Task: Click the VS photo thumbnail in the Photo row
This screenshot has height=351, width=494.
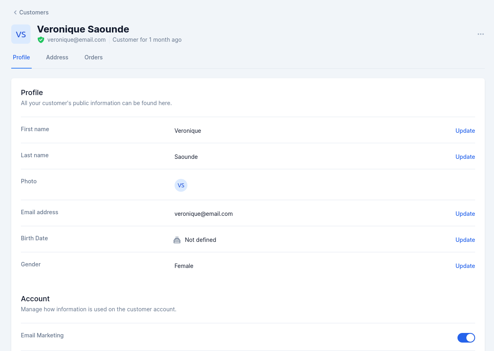Action: [181, 185]
